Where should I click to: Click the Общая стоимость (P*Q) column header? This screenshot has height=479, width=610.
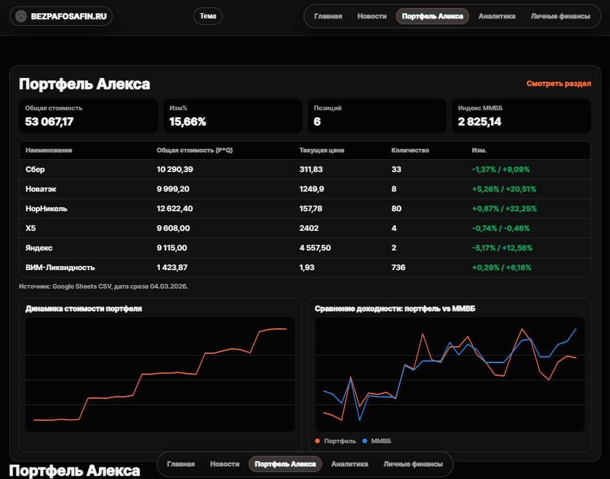194,150
